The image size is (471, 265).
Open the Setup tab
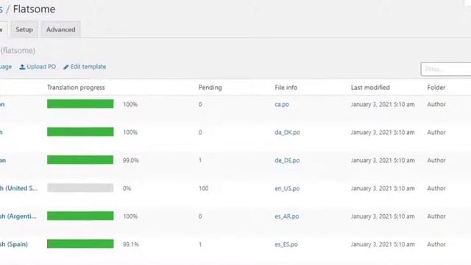tap(24, 29)
